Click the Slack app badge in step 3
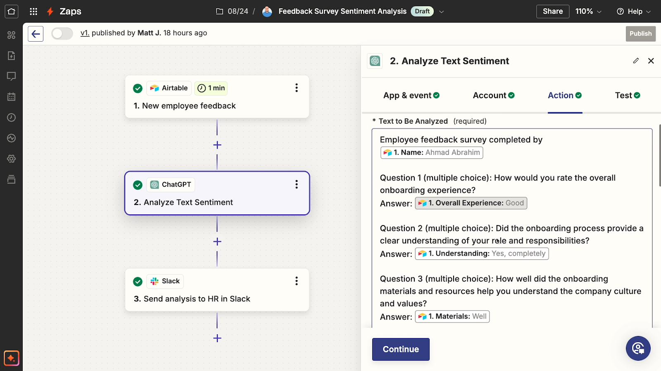 (165, 281)
